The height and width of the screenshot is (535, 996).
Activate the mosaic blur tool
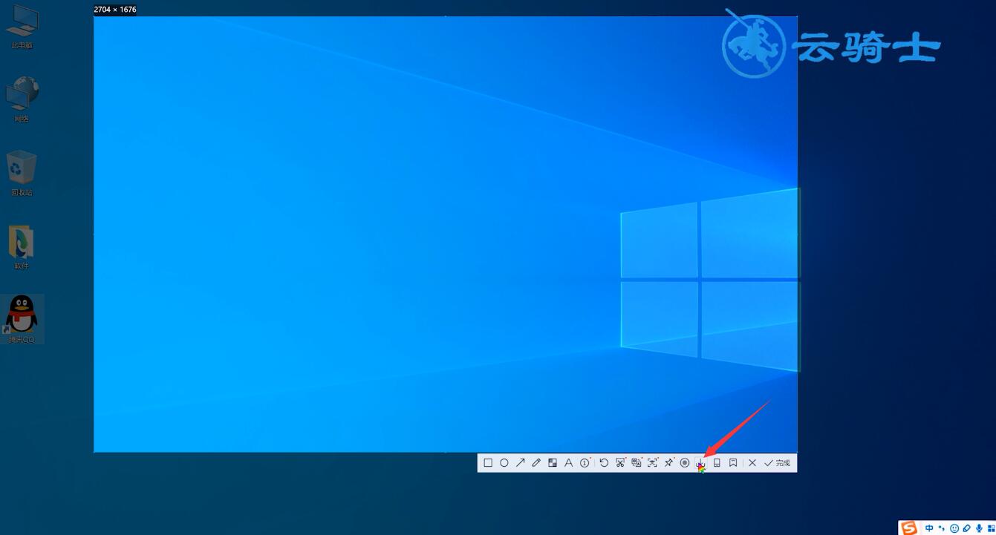click(553, 463)
